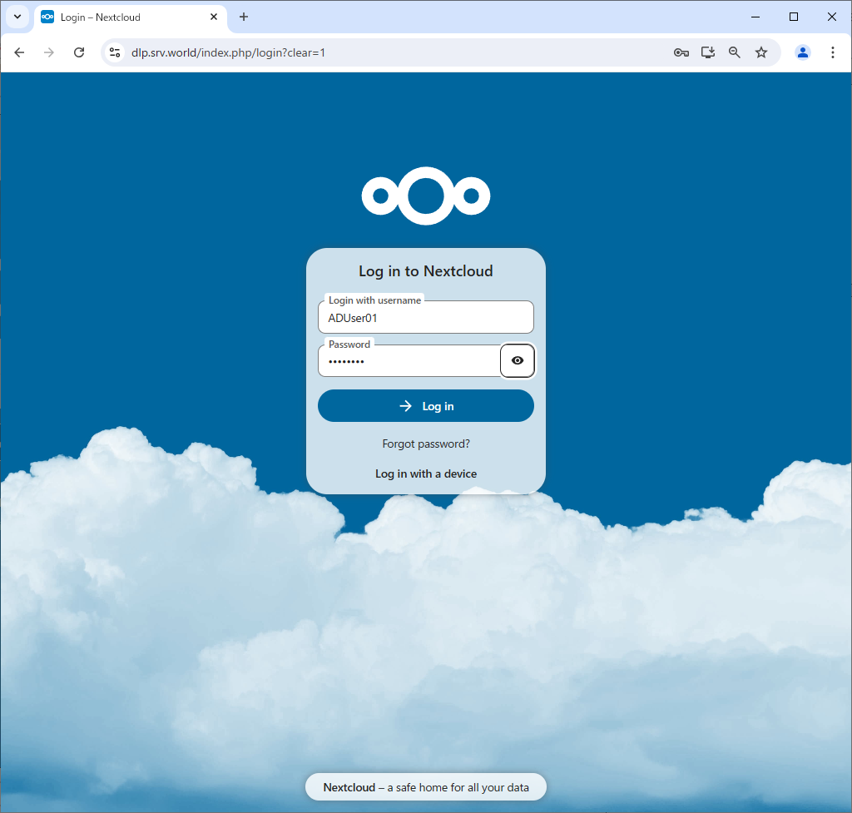
Task: View site information icon in address bar
Action: [115, 52]
